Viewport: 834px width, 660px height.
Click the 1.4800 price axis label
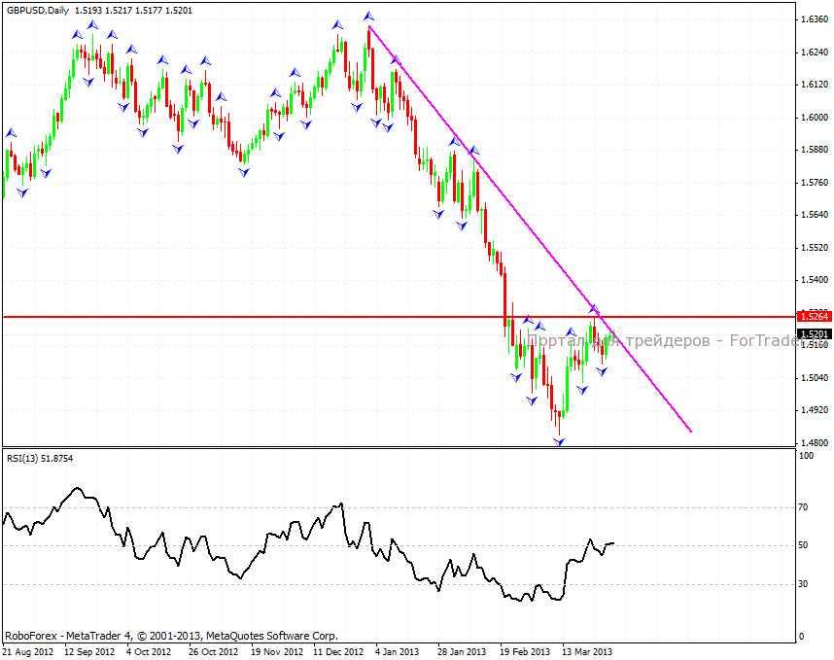813,442
